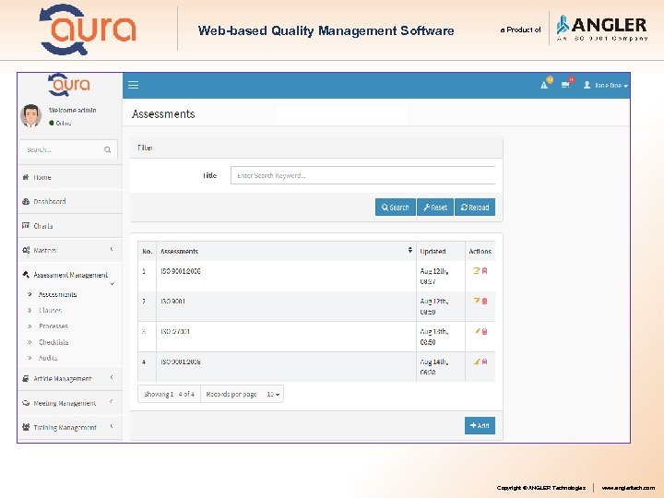
Task: Edit the row 4 assessment entry
Action: click(x=477, y=362)
